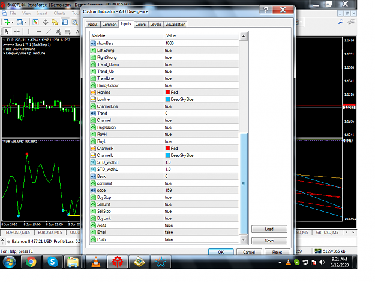Select the Inputs tab
Image resolution: width=375 pixels, height=282 pixels.
point(126,23)
